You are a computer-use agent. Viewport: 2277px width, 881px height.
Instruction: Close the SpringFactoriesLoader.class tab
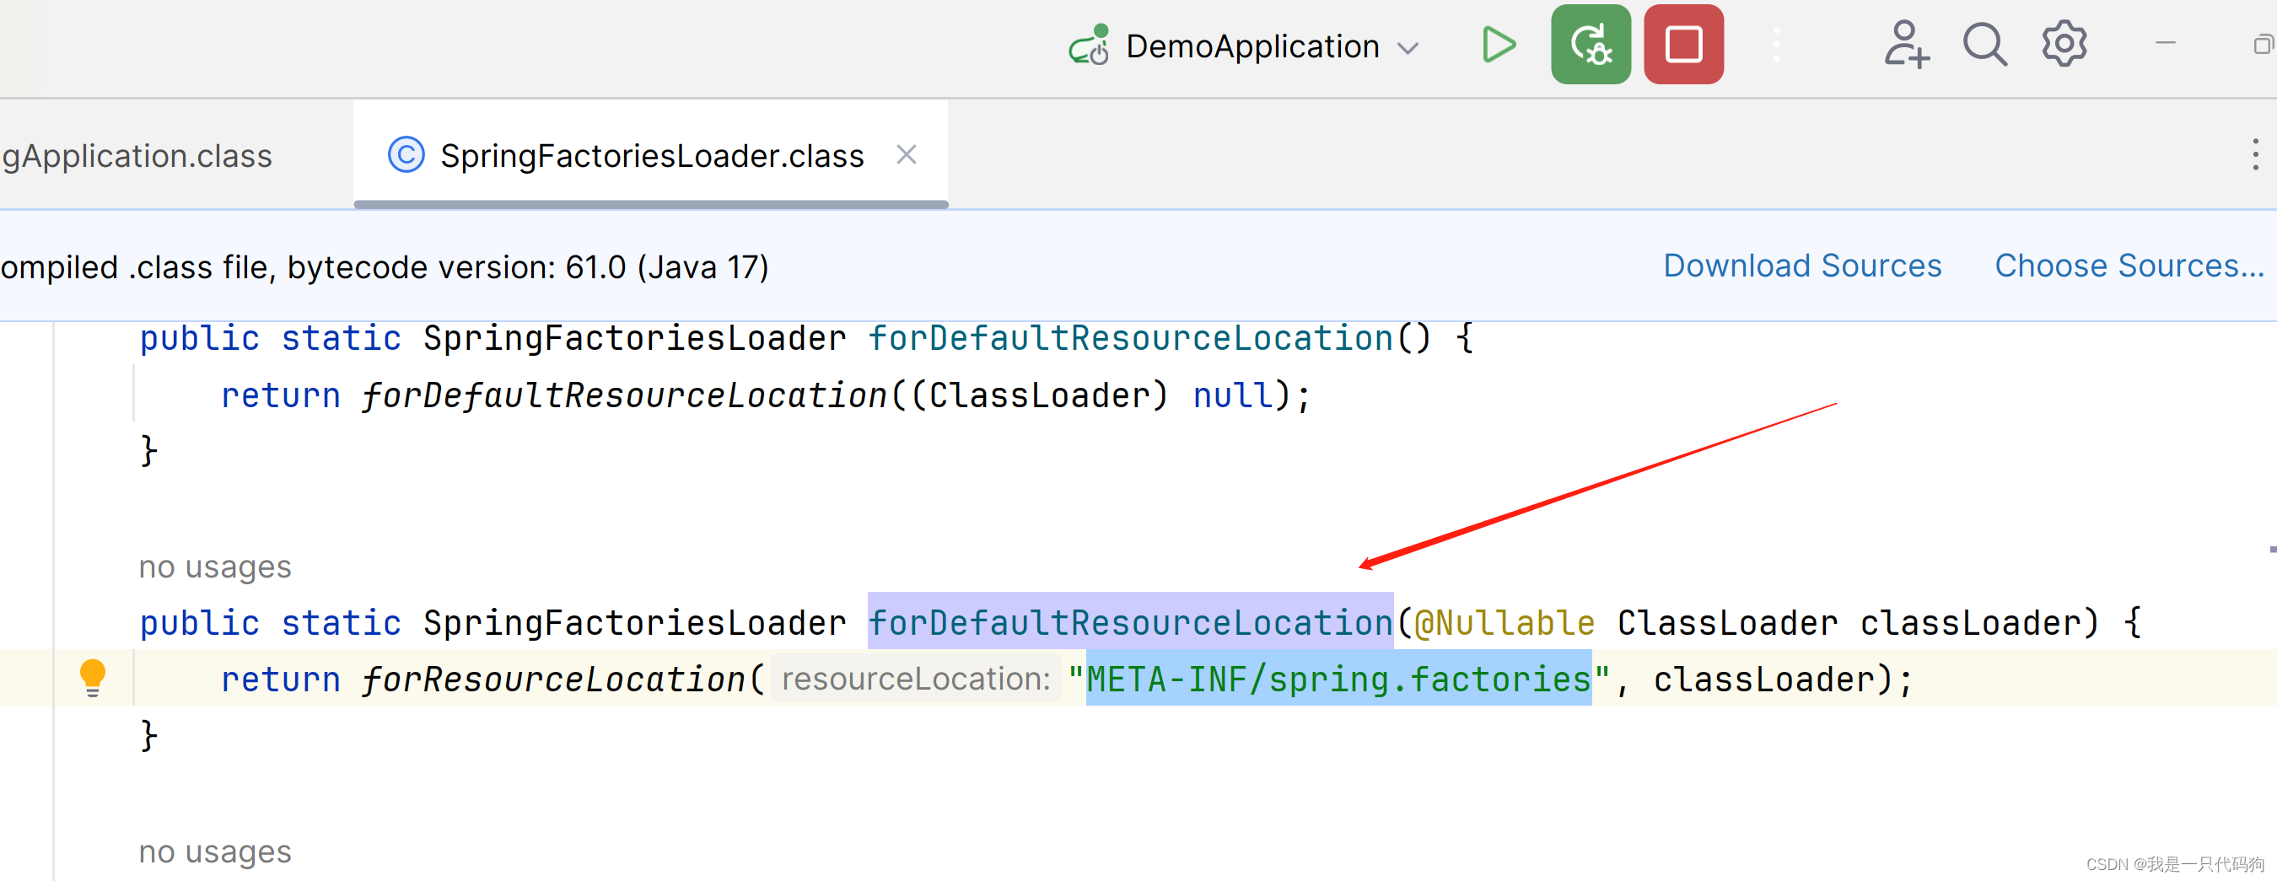point(907,153)
